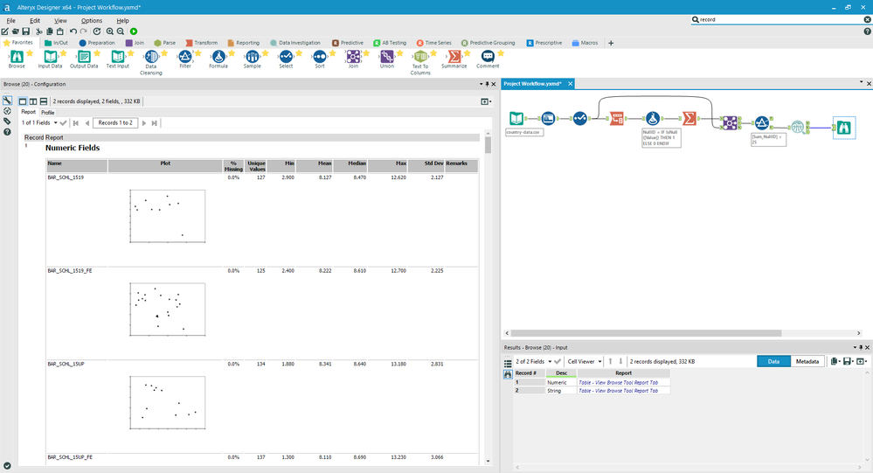This screenshot has width=873, height=473.
Task: Switch to the Transform tool category tab
Action: (x=202, y=43)
